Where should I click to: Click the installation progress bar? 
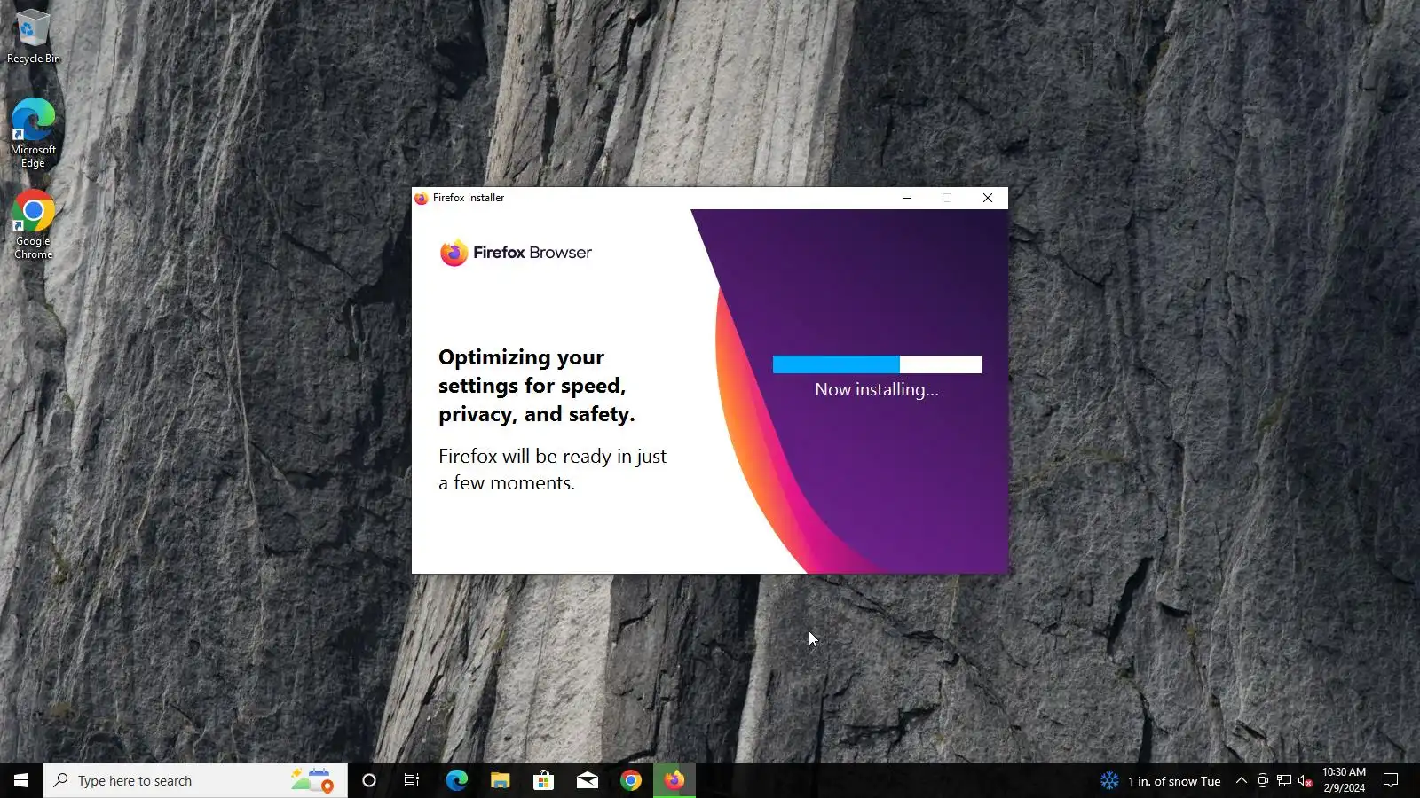[x=877, y=364]
